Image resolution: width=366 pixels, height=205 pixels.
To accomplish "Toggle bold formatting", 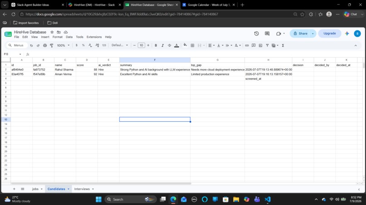I will [x=156, y=45].
